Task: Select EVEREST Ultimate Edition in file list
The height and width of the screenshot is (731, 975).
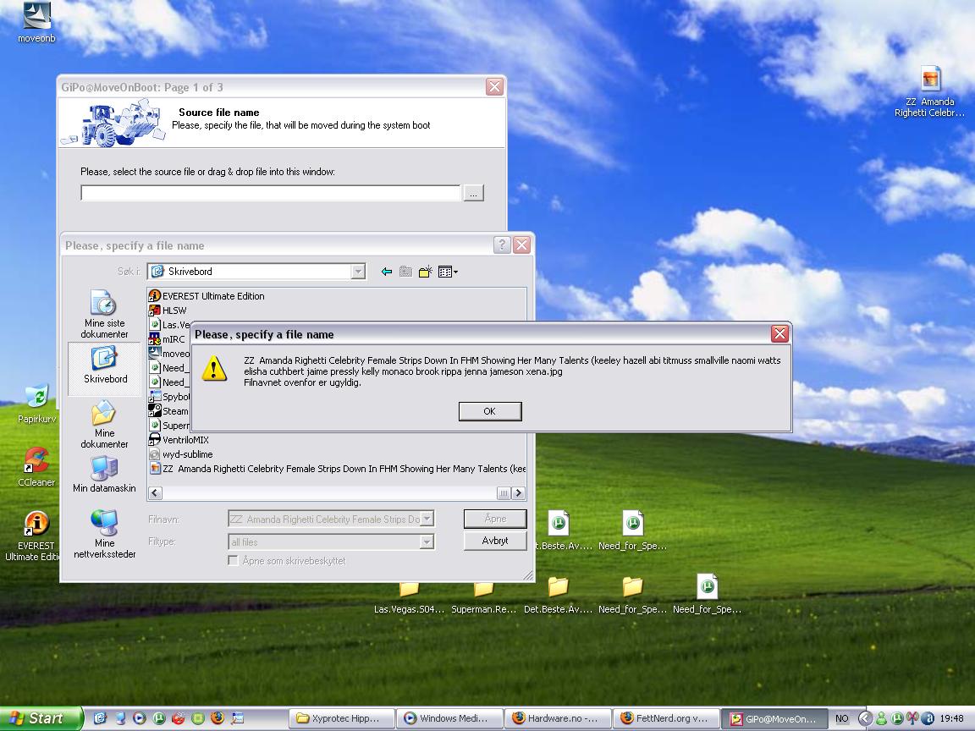Action: (x=207, y=296)
